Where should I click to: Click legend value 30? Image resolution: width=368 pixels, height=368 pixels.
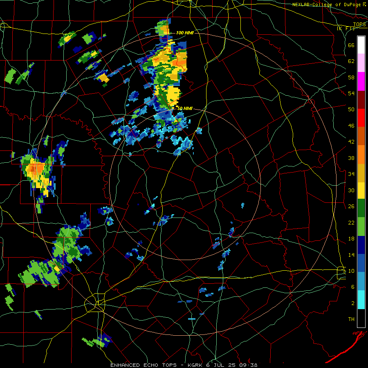pos(351,190)
